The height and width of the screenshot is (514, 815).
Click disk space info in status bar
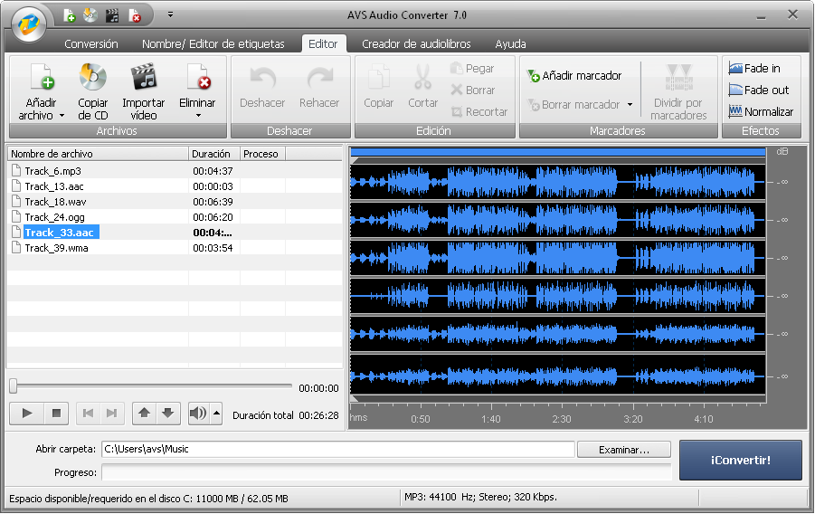tap(148, 499)
